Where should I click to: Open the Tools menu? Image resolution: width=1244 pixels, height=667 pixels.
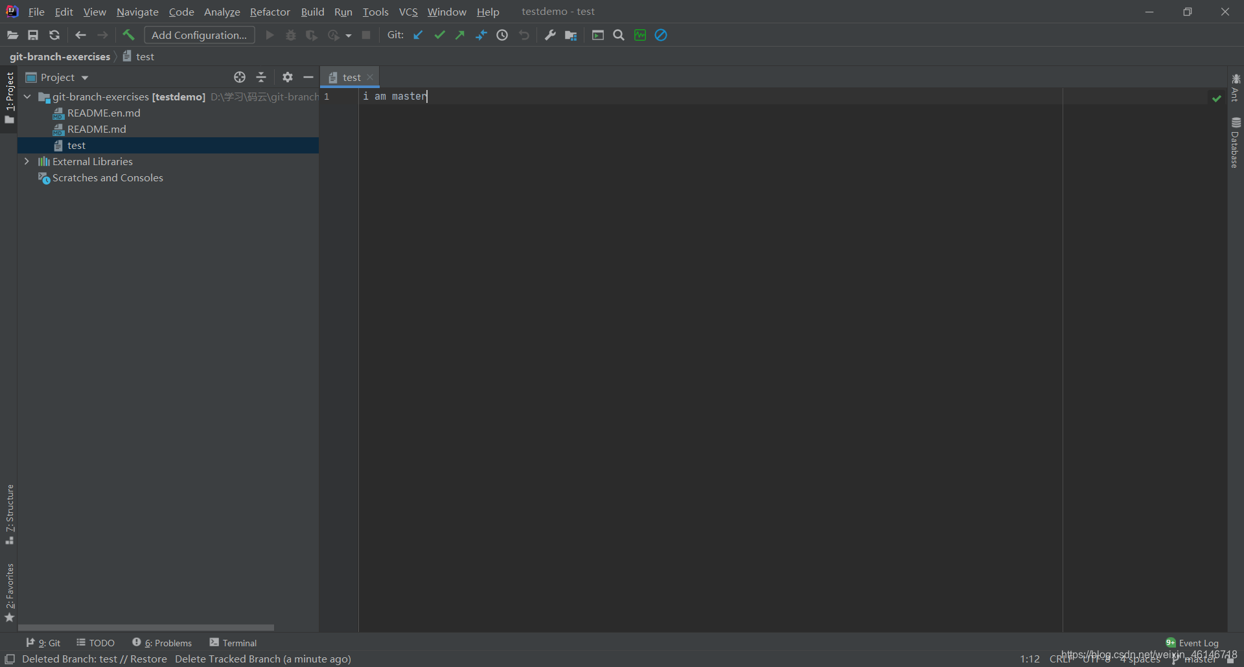(x=376, y=12)
